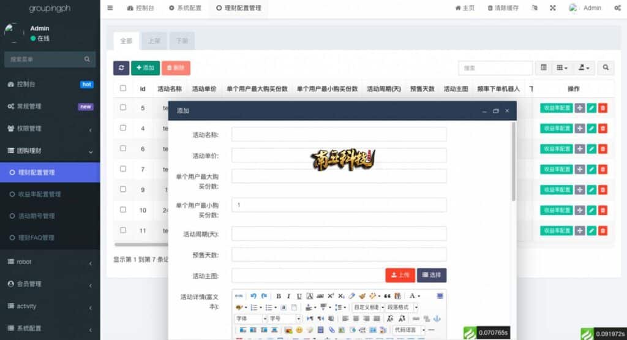627x340 pixels.
Task: Expand the 权限管理 sidebar menu
Action: (49, 129)
